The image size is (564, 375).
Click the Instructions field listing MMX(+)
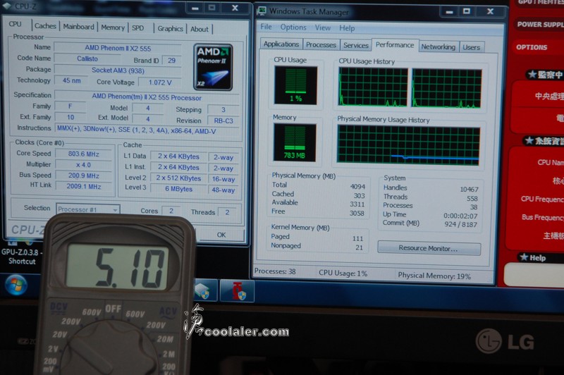(147, 130)
